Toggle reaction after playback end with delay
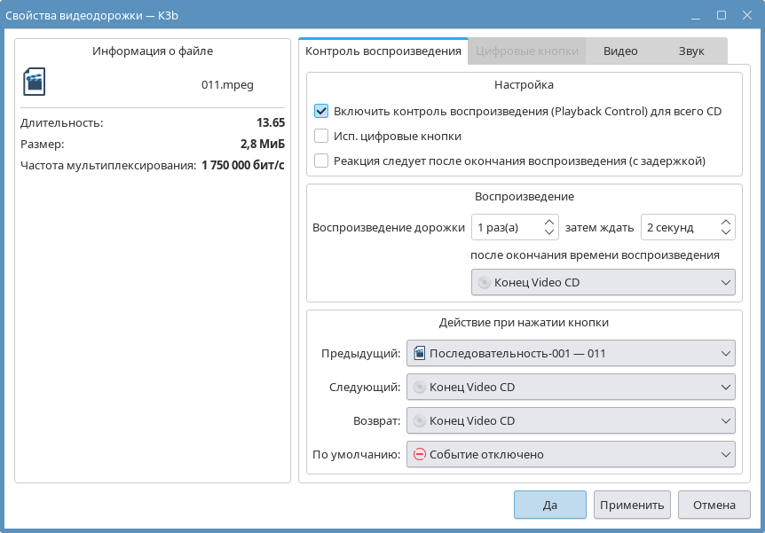The width and height of the screenshot is (765, 533). 321,161
